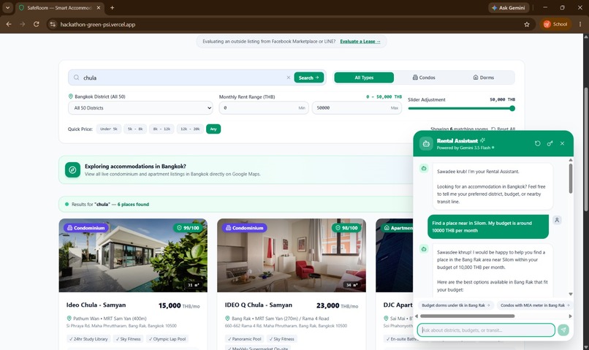The width and height of the screenshot is (589, 350).
Task: Reload the page with refresh icon
Action: tap(36, 24)
